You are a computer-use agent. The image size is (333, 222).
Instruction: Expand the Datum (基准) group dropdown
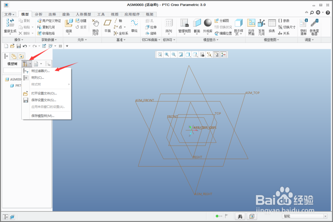coord(121,40)
